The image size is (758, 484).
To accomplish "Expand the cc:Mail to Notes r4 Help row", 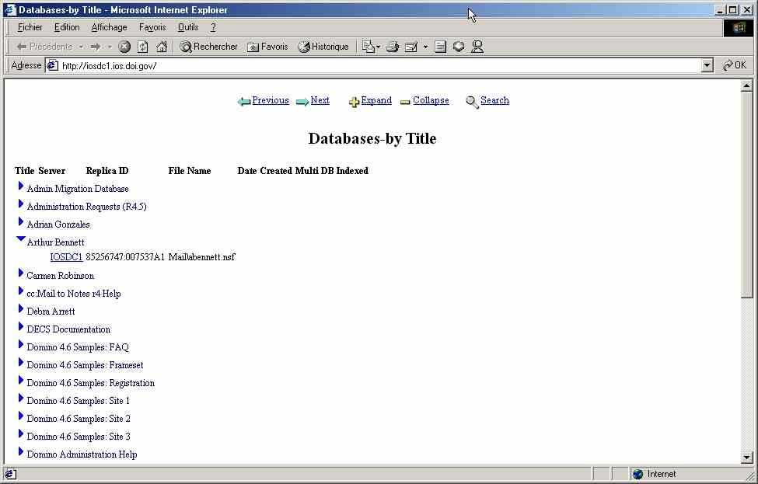I will [21, 291].
